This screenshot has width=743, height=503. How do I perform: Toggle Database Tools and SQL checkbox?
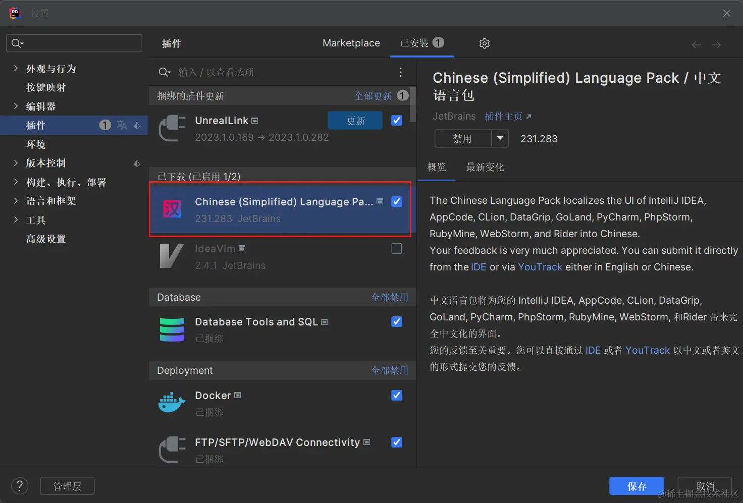coord(397,321)
